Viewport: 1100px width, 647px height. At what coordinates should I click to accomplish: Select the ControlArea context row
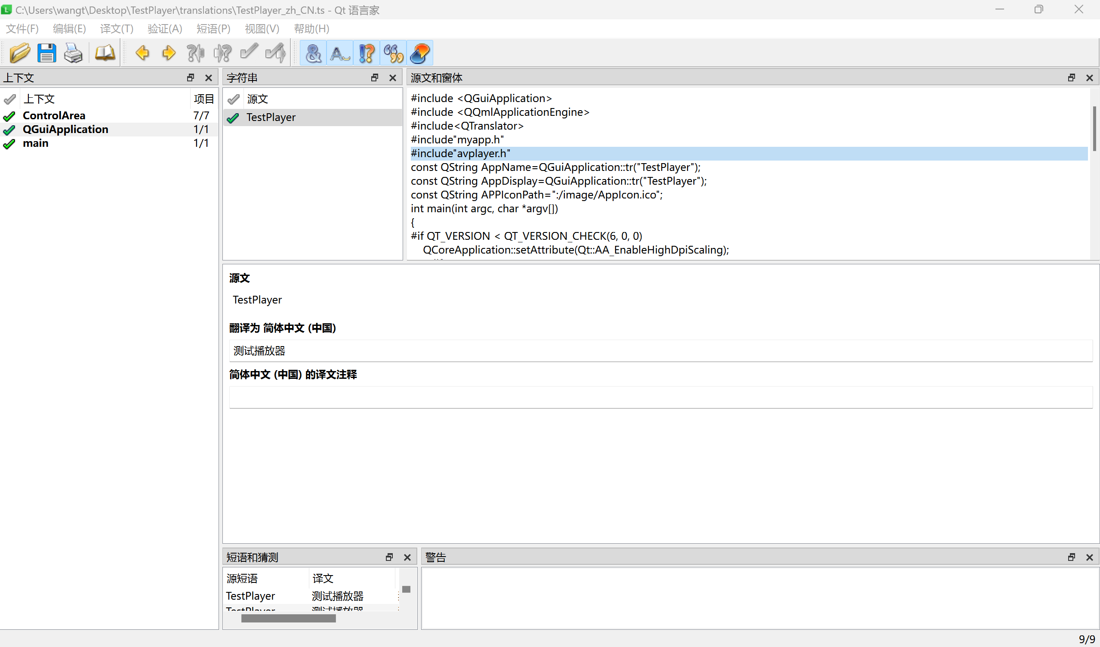(x=54, y=115)
